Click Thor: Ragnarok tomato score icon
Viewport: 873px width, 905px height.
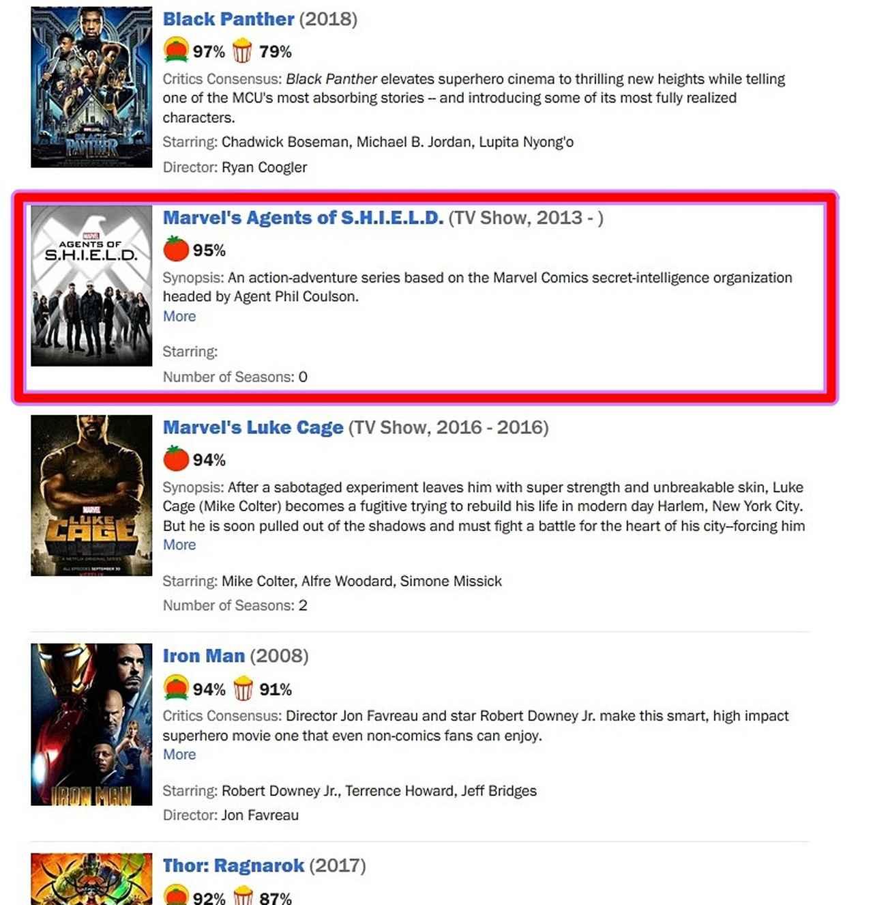(x=176, y=895)
